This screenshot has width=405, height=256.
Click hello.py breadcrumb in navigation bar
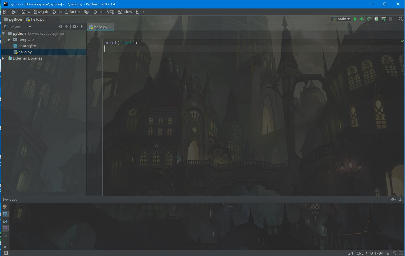tap(36, 19)
